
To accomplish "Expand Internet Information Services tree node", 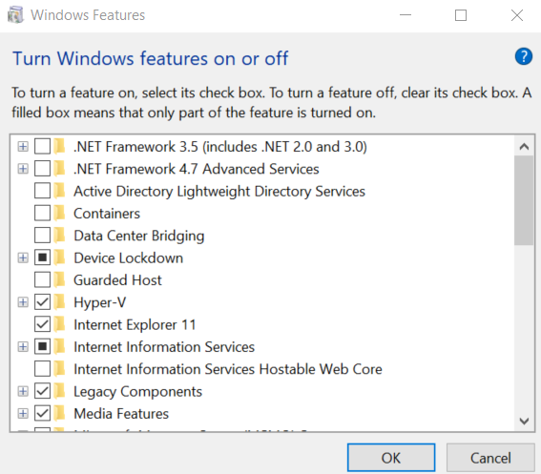I will pyautogui.click(x=23, y=347).
